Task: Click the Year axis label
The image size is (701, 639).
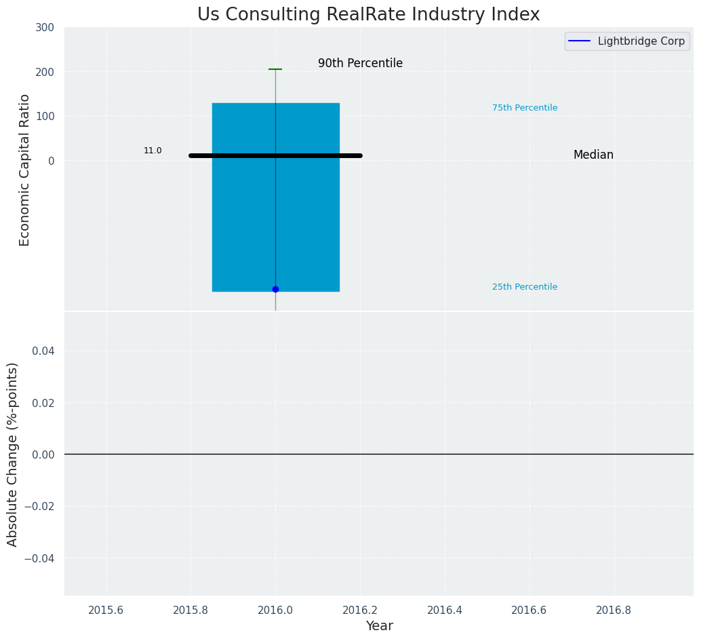Action: pyautogui.click(x=379, y=625)
